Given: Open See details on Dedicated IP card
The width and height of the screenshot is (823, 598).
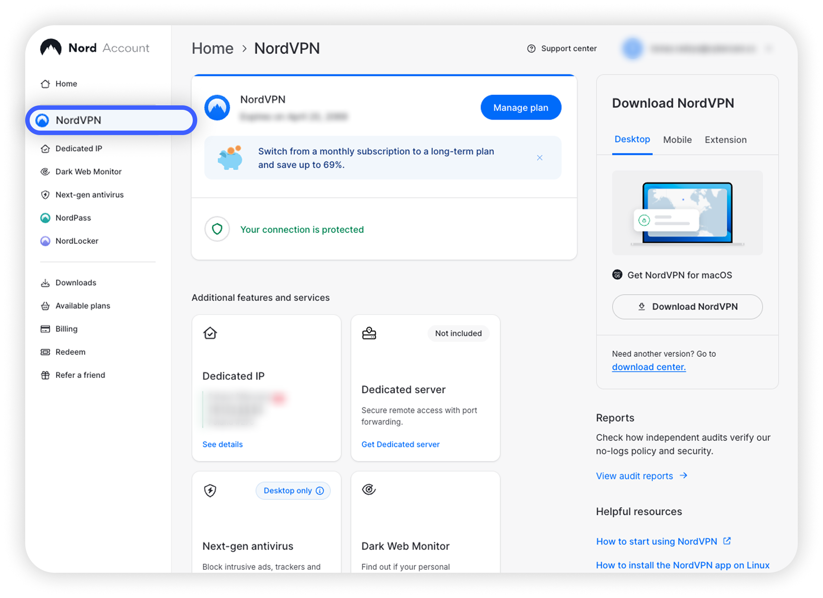Looking at the screenshot, I should click(x=222, y=444).
